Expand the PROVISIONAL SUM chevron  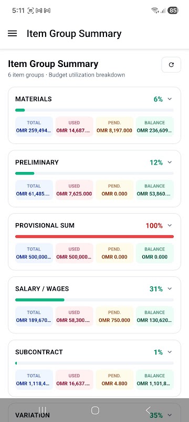coord(170,226)
